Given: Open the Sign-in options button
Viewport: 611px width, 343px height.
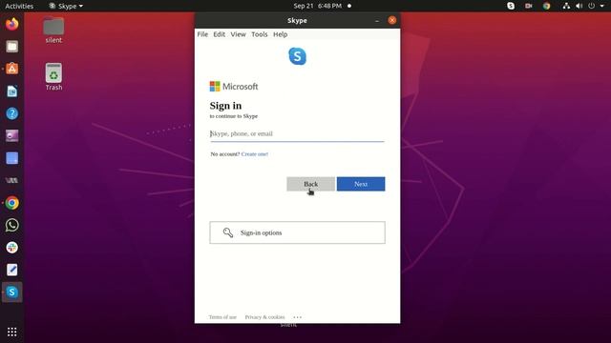Looking at the screenshot, I should [297, 232].
